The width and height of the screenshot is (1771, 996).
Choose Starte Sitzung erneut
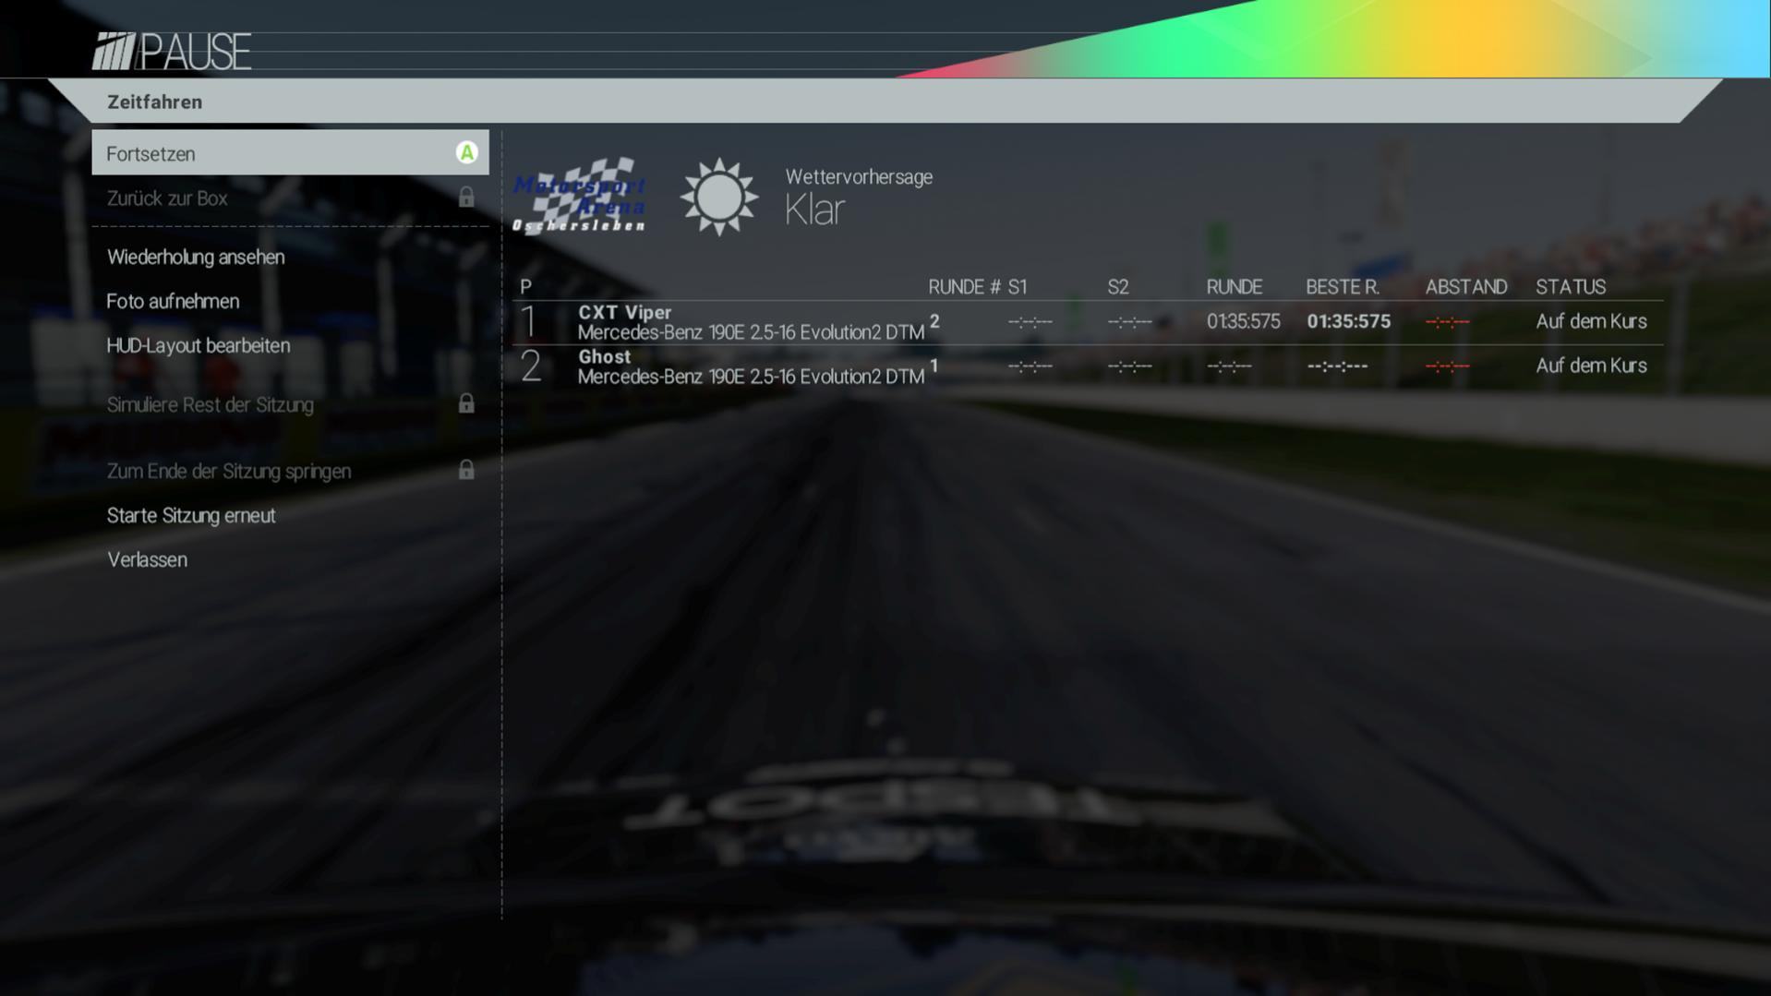191,515
